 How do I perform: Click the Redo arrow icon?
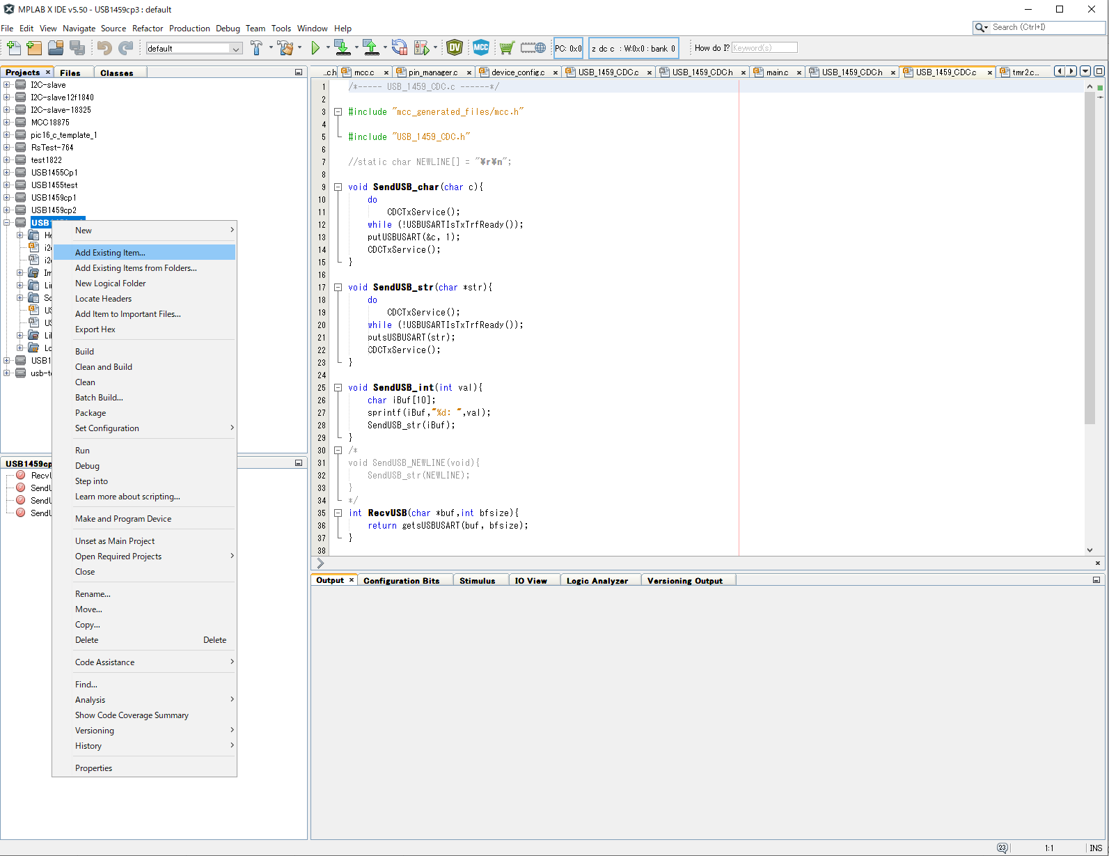[x=125, y=47]
